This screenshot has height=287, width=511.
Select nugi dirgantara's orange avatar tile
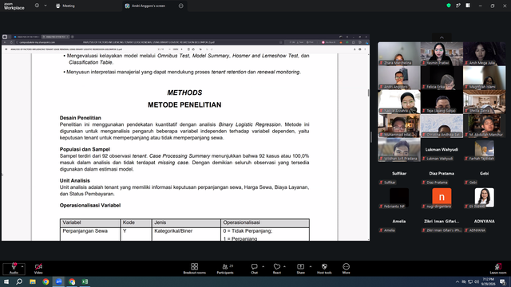pyautogui.click(x=442, y=197)
